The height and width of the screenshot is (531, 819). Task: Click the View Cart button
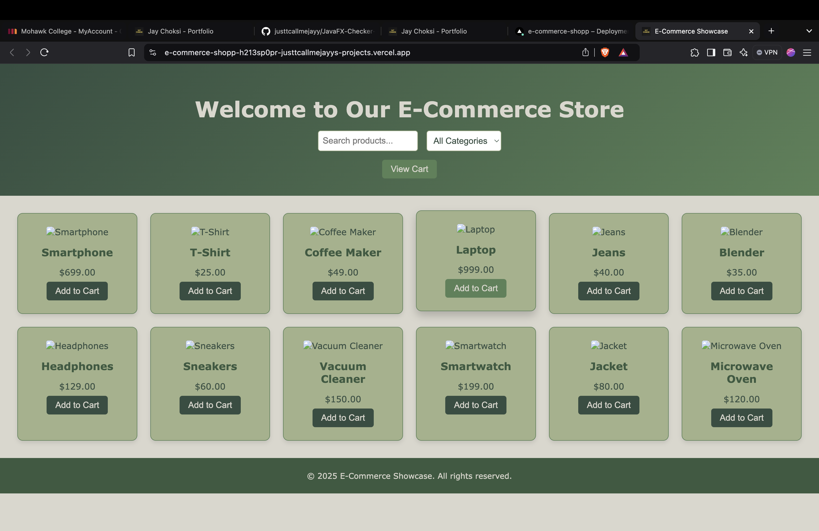point(409,169)
